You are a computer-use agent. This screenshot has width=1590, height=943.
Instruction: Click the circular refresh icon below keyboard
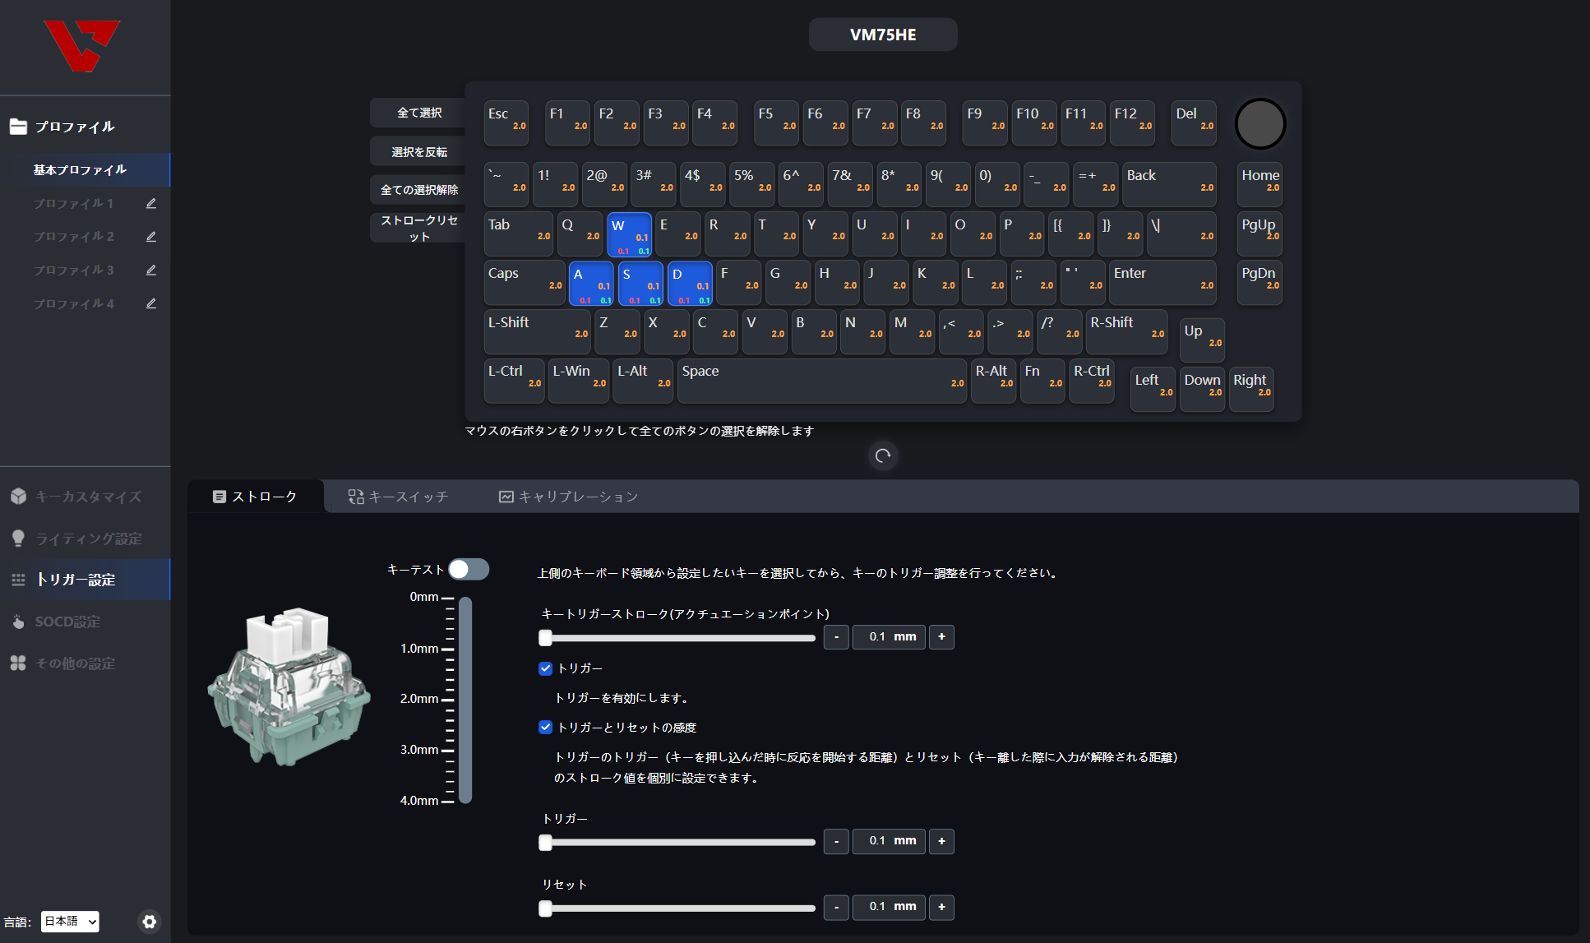tap(883, 455)
